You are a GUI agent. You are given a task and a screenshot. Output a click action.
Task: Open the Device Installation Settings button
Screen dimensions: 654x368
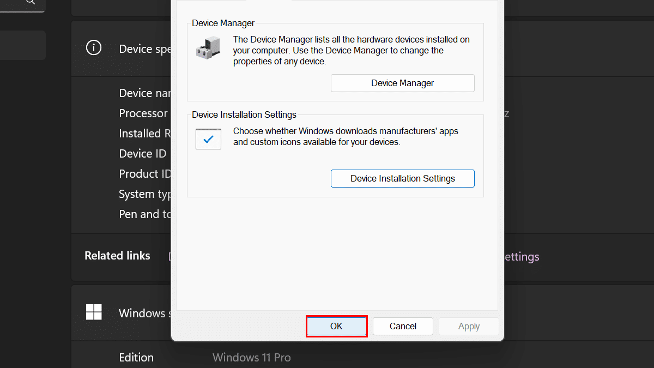pyautogui.click(x=402, y=179)
